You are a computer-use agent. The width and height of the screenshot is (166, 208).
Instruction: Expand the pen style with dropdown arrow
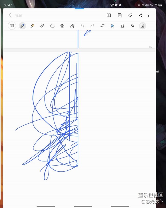tap(72, 26)
